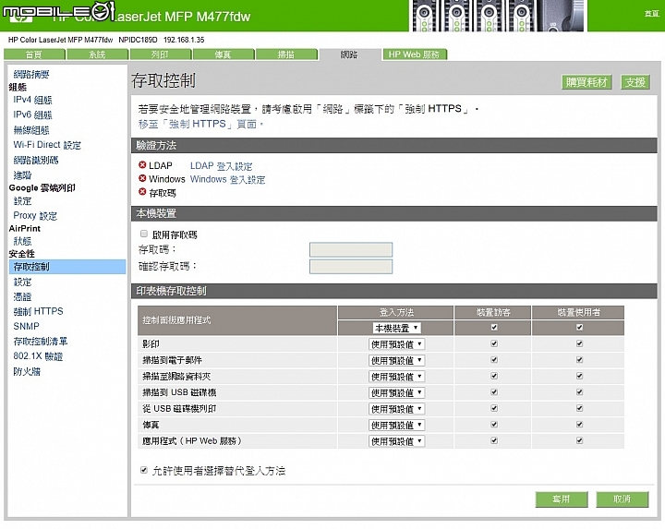Click the 首頁 link in the header

click(x=651, y=14)
